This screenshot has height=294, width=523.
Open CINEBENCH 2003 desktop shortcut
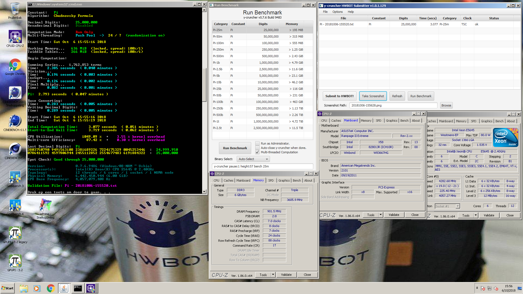pos(15,96)
